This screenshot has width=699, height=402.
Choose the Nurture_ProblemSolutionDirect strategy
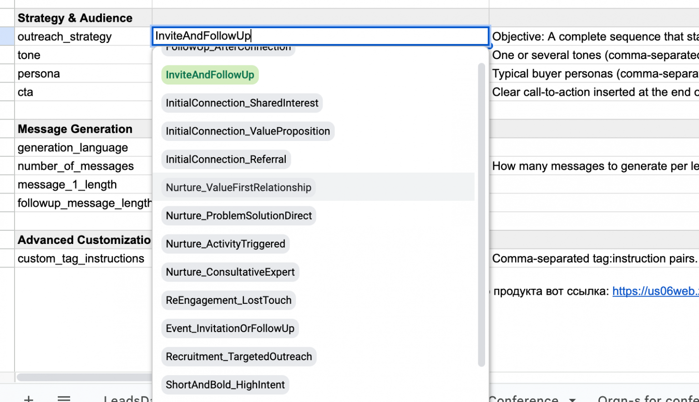pos(238,216)
